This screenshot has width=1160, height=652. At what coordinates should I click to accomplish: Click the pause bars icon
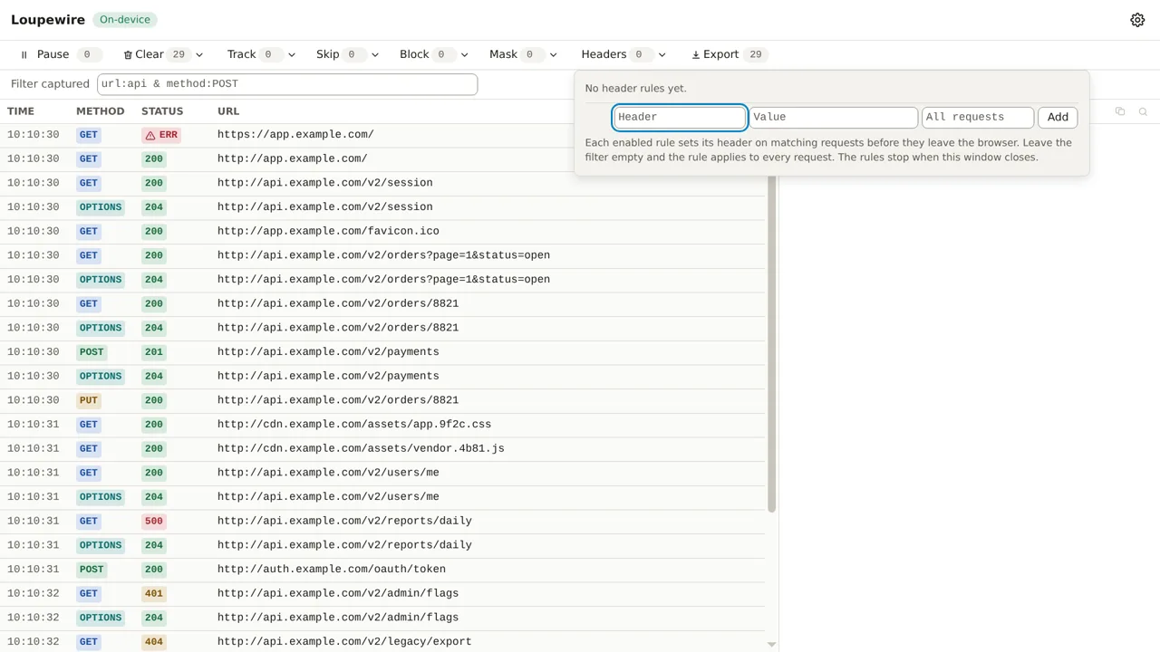pos(24,55)
